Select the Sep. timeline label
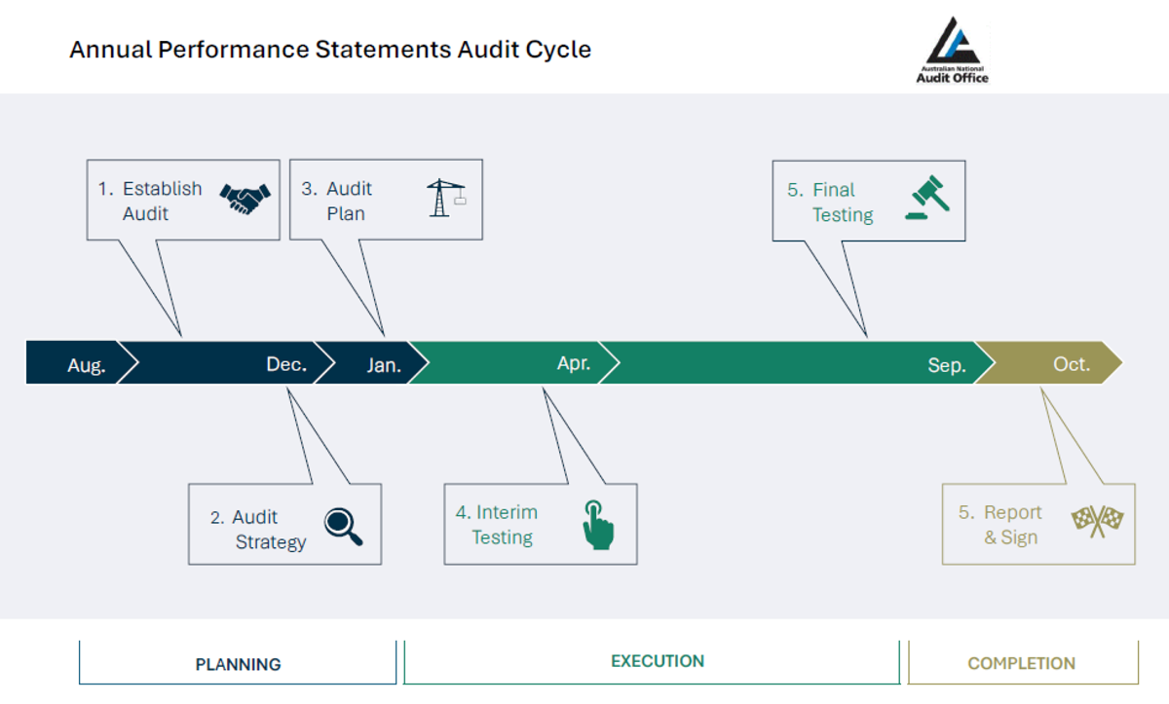Screen dimensions: 1169x704 (x=947, y=366)
